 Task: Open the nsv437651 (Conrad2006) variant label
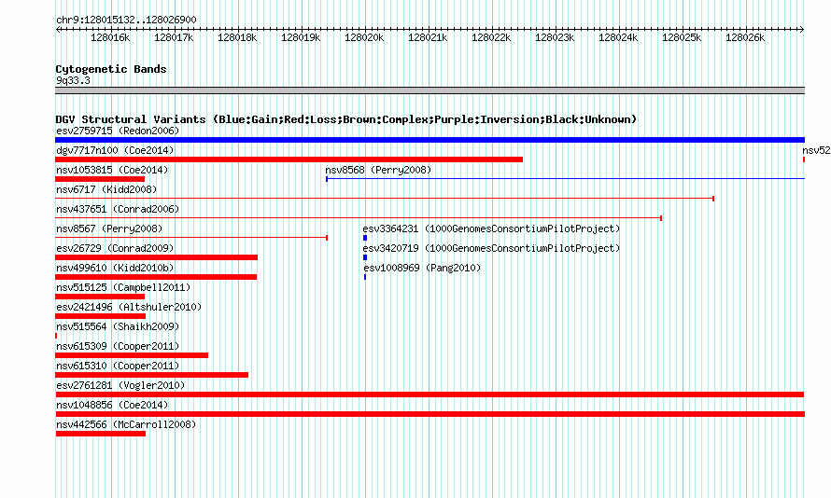point(118,209)
